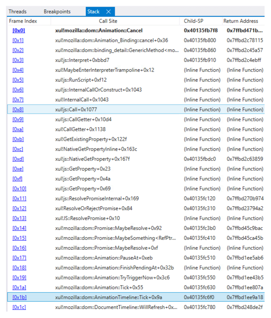Jump to frame [0x3] link

coord(18,60)
